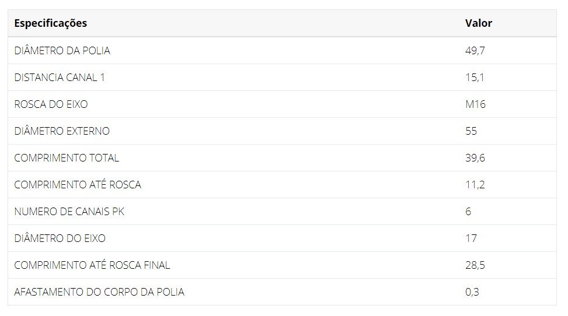Select the DIÂMETRO DO EIXO label
The image size is (568, 316).
click(x=60, y=238)
